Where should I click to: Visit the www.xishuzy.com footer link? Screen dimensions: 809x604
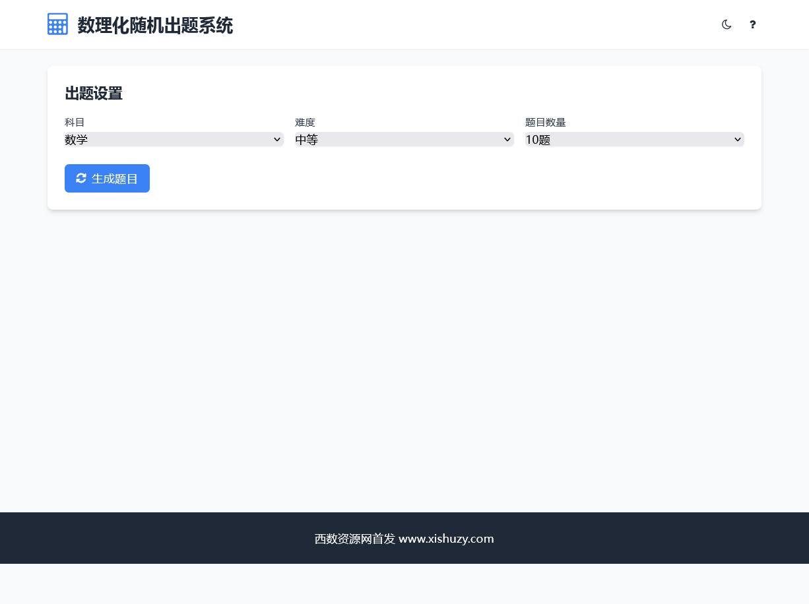[446, 539]
